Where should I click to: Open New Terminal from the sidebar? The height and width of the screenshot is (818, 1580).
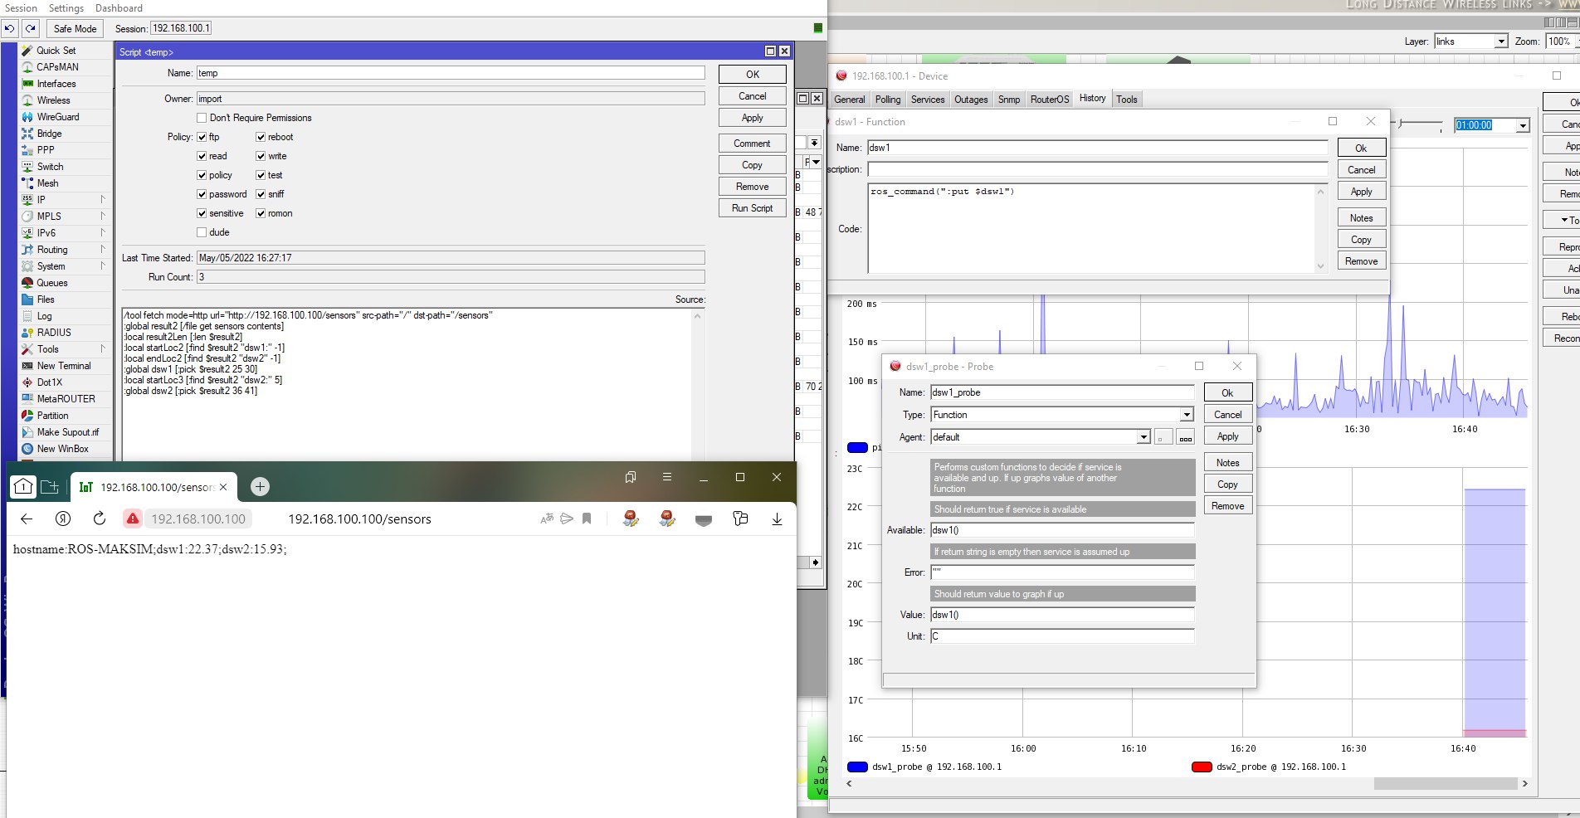tap(64, 366)
